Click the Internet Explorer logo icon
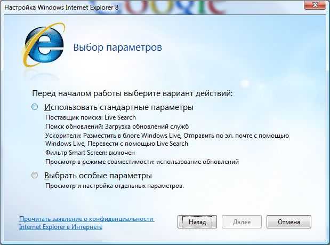330x245 pixels. pyautogui.click(x=44, y=45)
